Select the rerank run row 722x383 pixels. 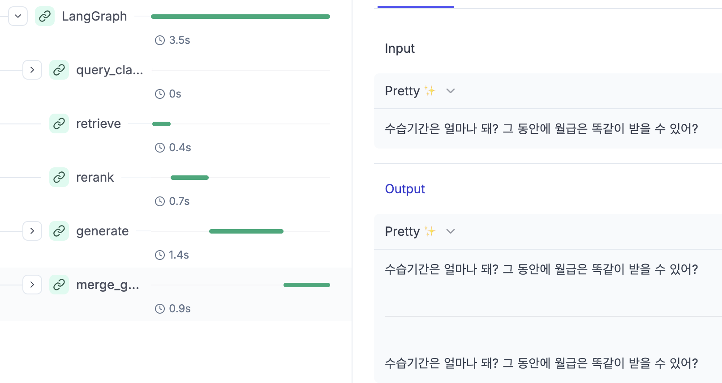point(176,187)
